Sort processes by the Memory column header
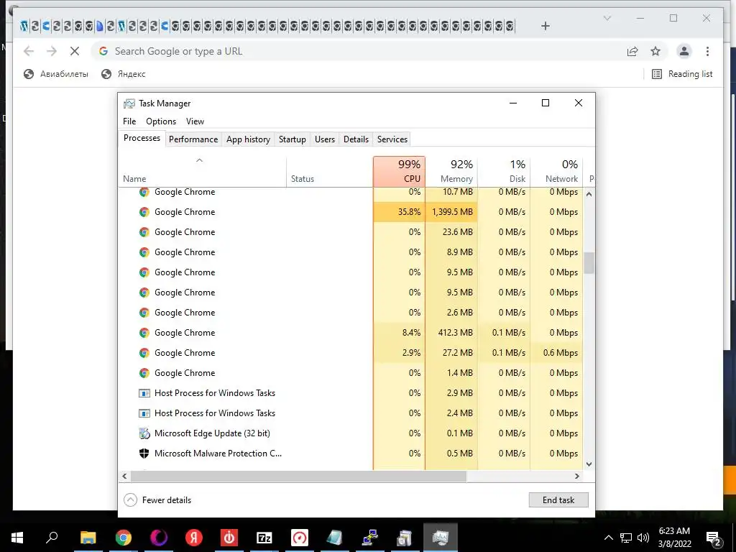736x552 pixels. pos(451,171)
